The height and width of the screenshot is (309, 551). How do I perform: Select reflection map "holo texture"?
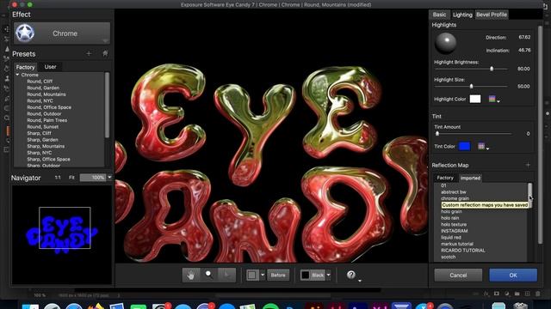click(454, 225)
